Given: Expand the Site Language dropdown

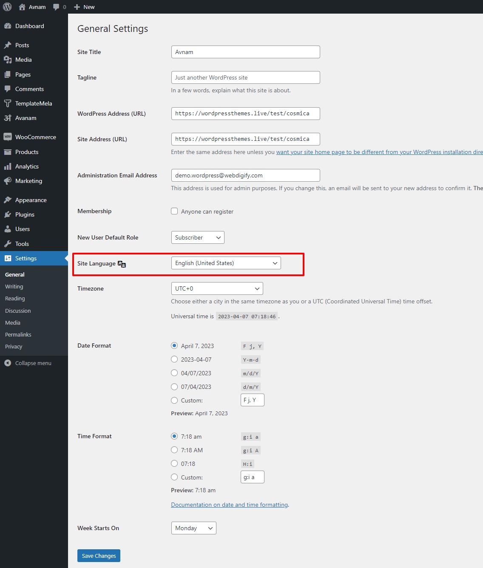Looking at the screenshot, I should [x=226, y=263].
